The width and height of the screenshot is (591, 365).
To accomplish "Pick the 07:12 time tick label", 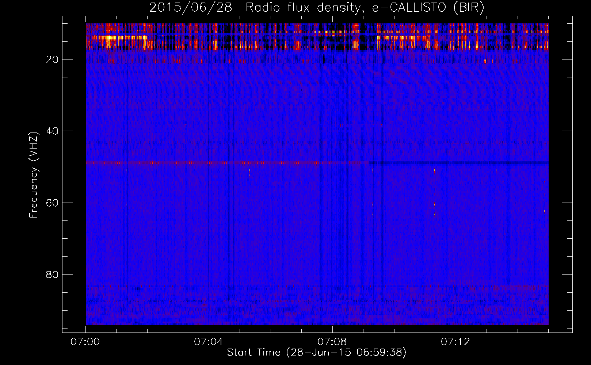I will pos(455,342).
